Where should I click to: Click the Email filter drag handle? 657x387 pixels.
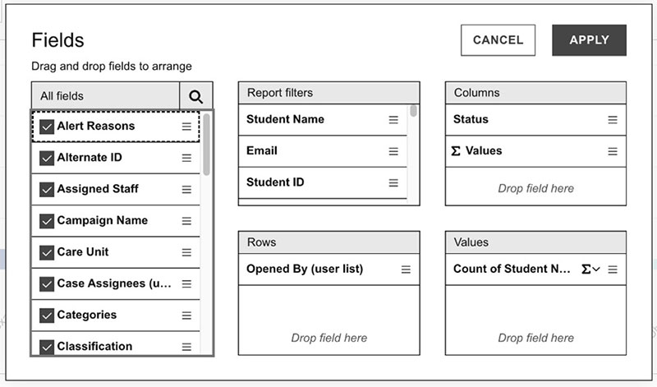[393, 151]
